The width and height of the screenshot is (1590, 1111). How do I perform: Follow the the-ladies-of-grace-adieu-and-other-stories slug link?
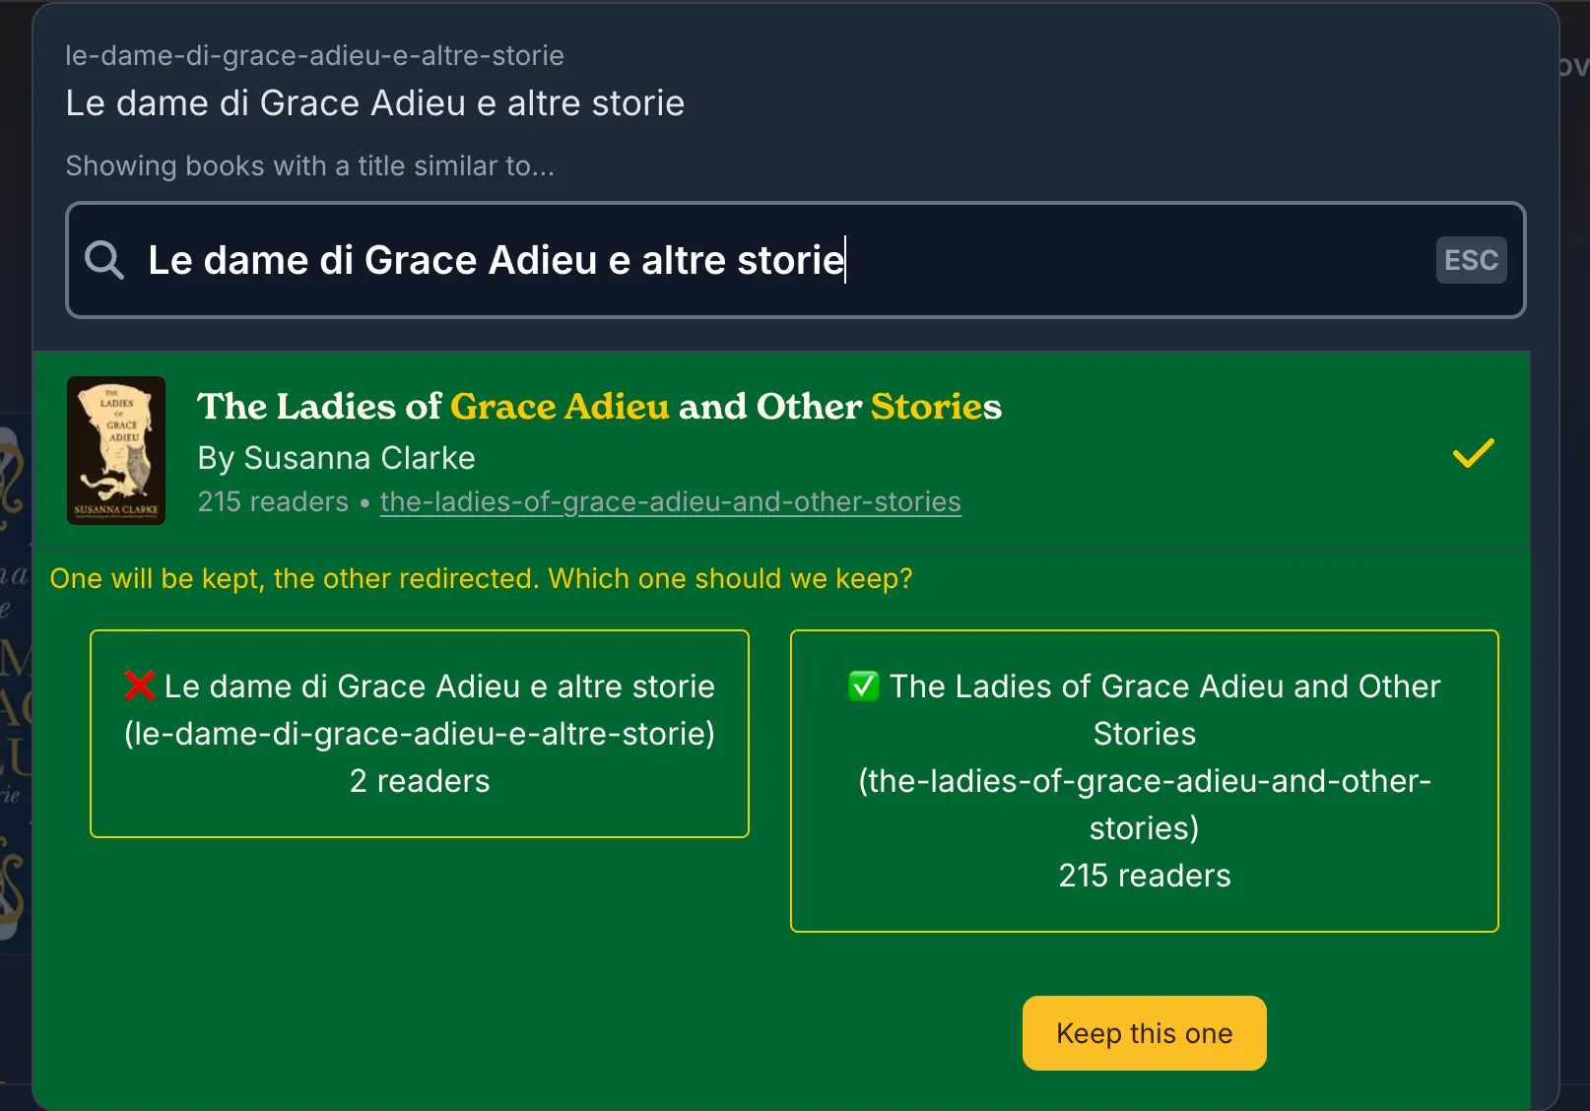click(x=670, y=502)
